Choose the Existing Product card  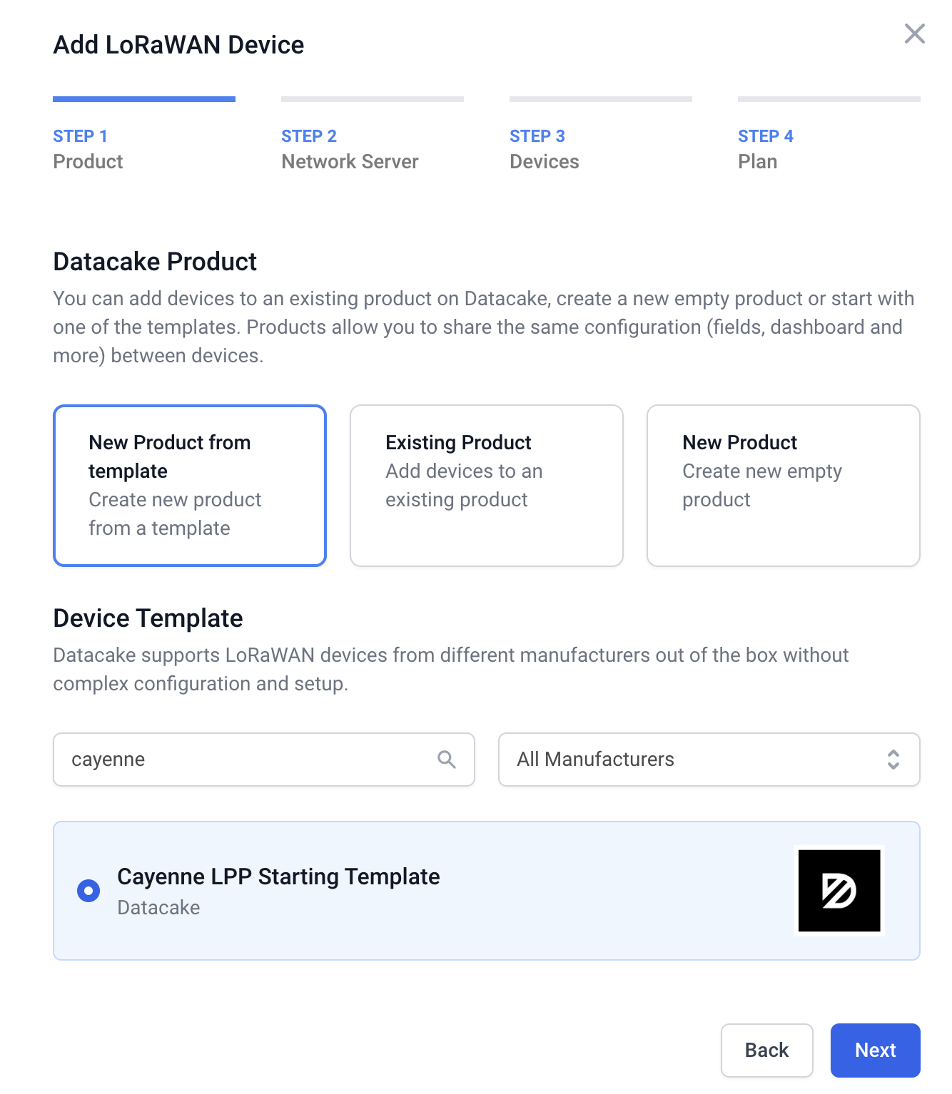pos(487,486)
